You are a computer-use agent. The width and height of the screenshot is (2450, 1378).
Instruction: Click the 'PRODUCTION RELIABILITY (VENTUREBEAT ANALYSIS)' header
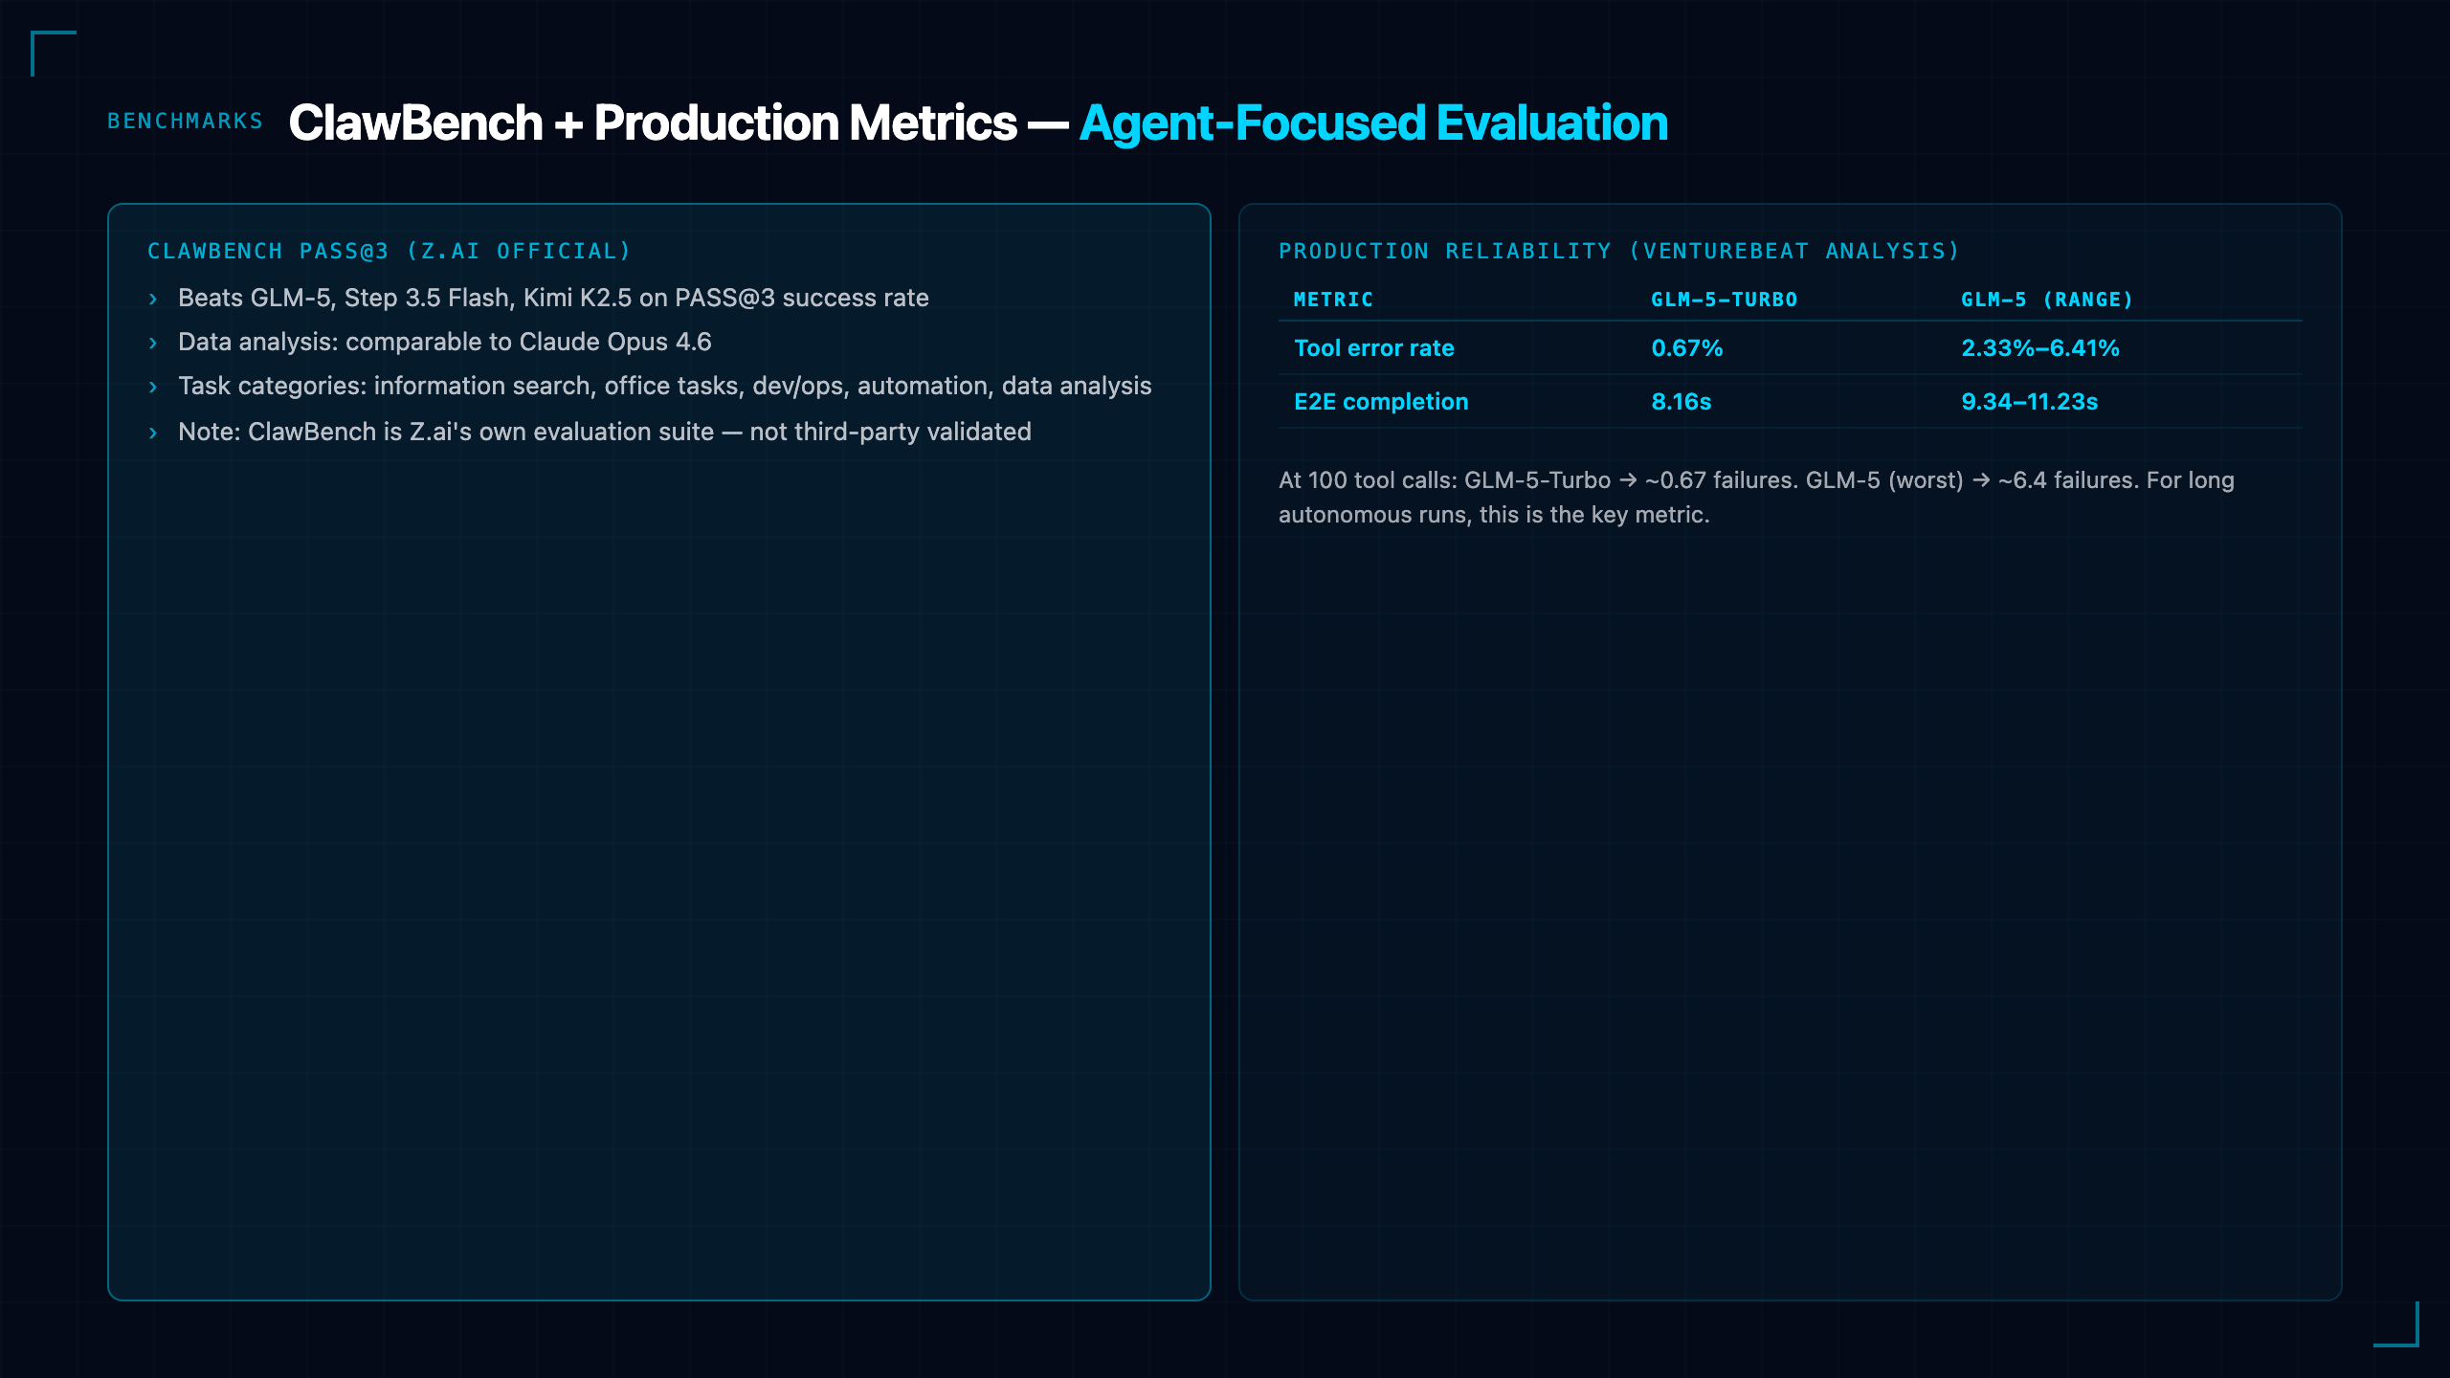point(1619,251)
